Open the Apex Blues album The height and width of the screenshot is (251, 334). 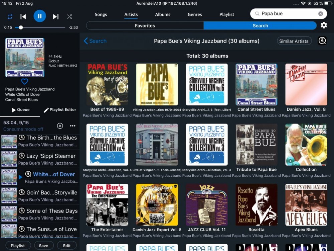point(306,205)
